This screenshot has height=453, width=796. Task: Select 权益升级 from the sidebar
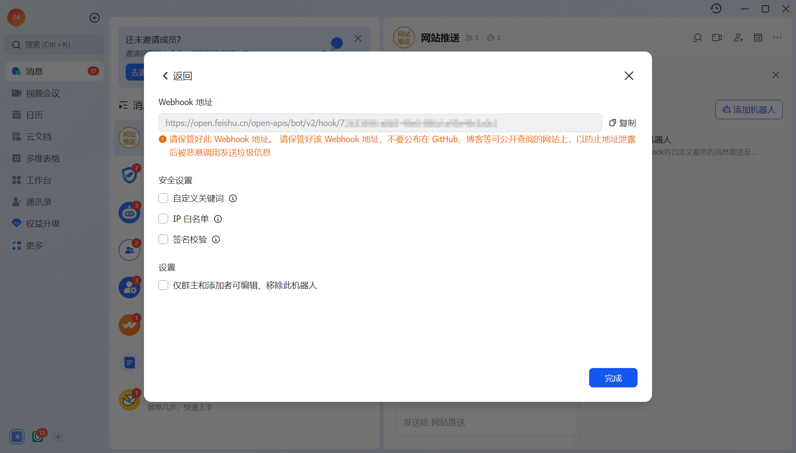coord(42,223)
